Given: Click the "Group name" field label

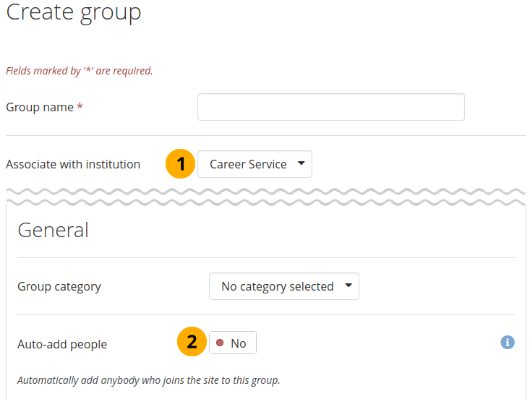Looking at the screenshot, I should [40, 107].
